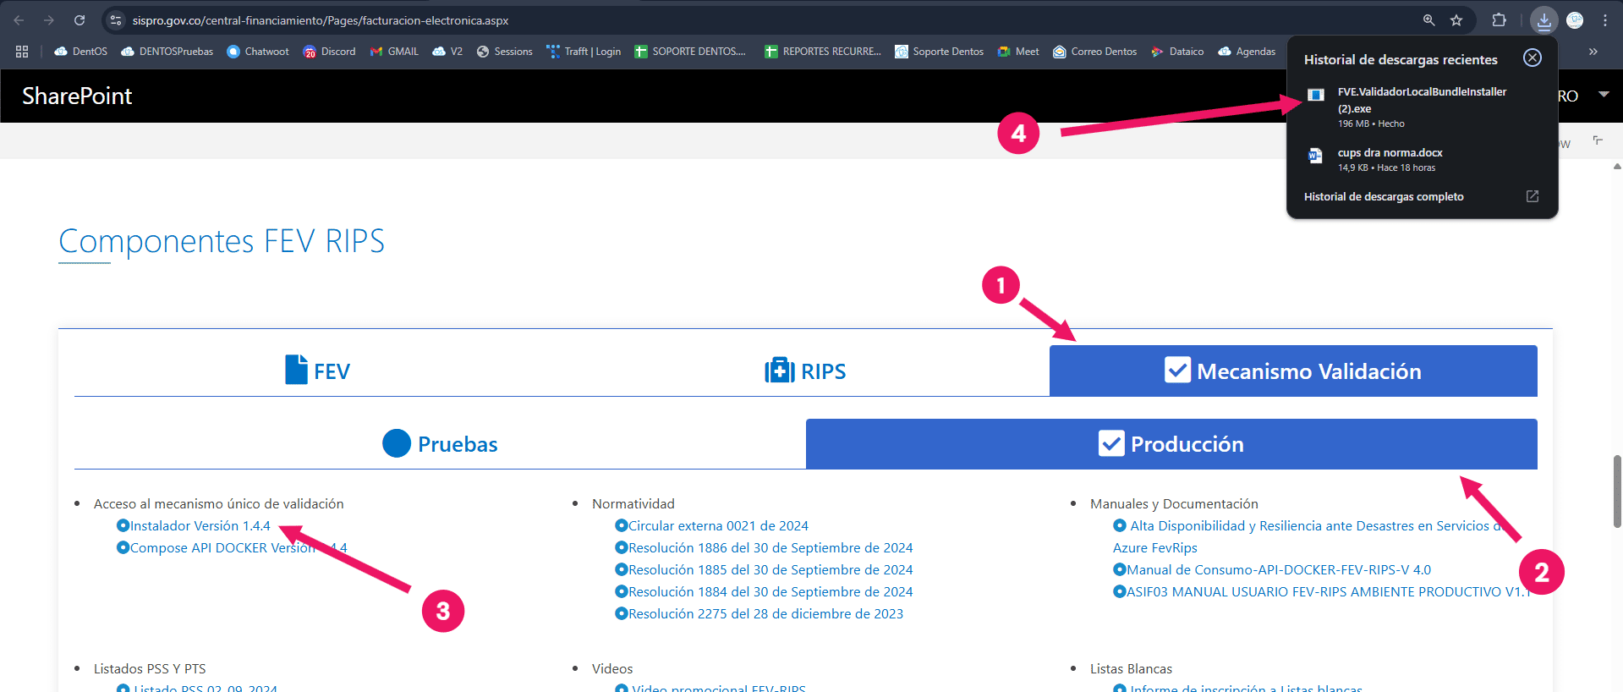Show more bookmarks via overflow chevron

[1593, 52]
